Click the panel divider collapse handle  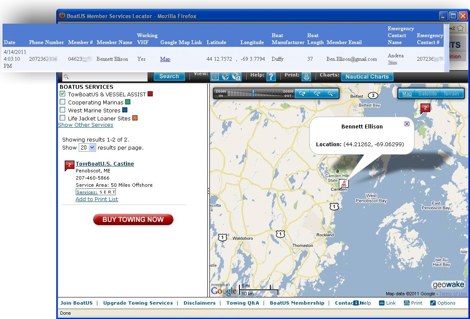point(208,191)
